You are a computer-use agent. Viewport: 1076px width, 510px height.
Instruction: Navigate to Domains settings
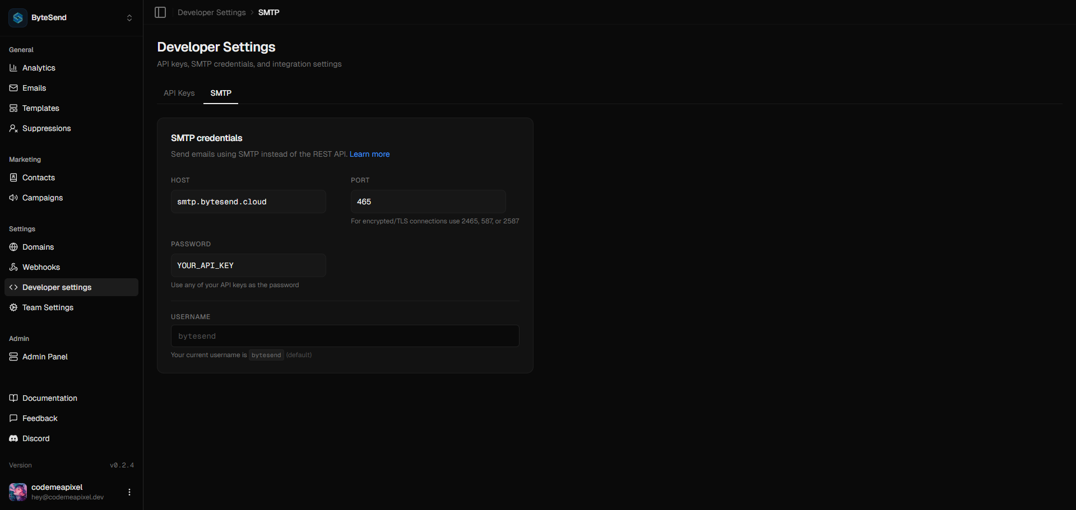(71, 247)
